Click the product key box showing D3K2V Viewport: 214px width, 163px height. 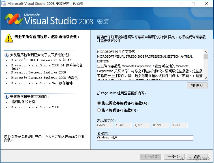click(x=161, y=125)
